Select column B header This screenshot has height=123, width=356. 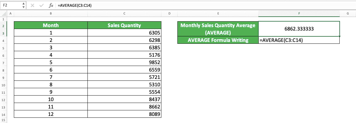point(51,14)
